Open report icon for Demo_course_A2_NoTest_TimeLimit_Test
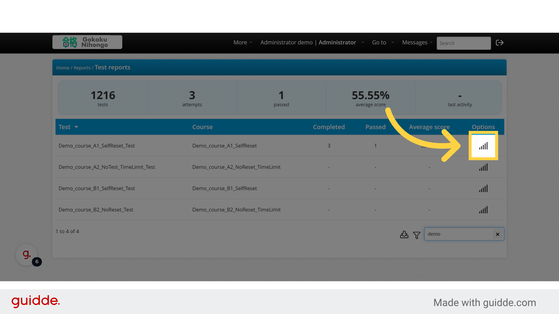Screen dimensions: 559x314 [x=483, y=167]
